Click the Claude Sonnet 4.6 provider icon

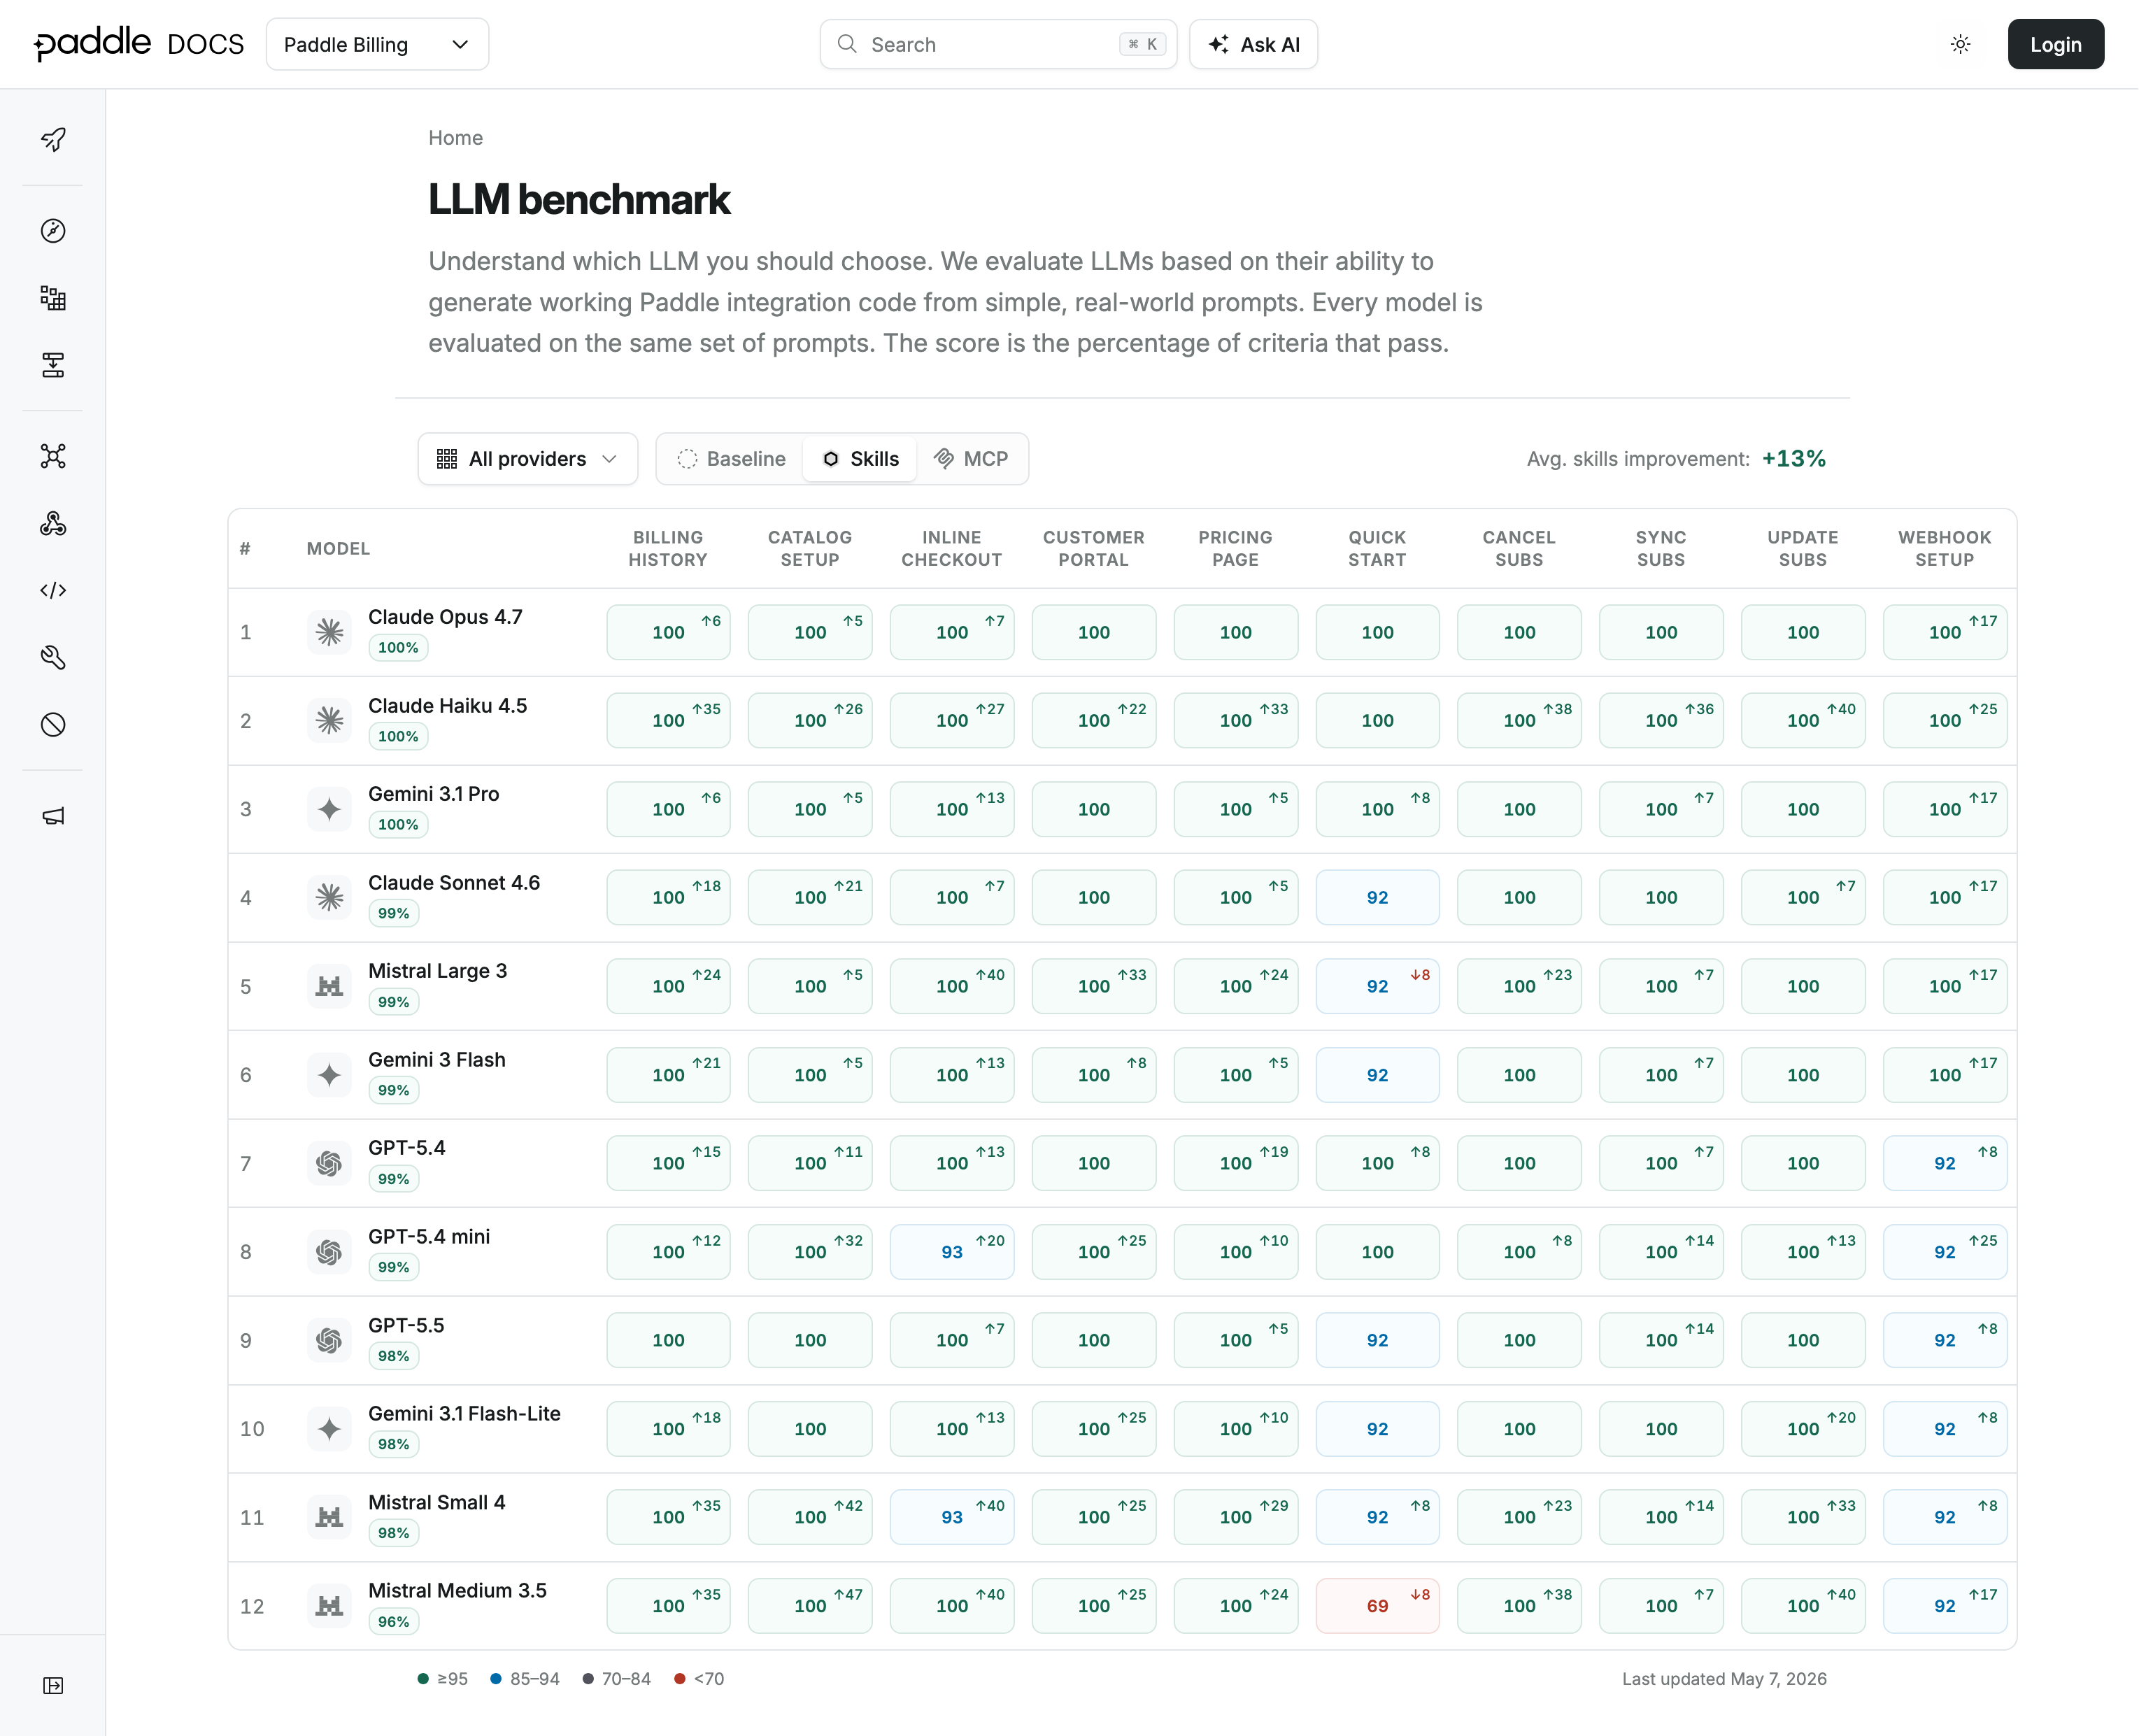tap(329, 897)
